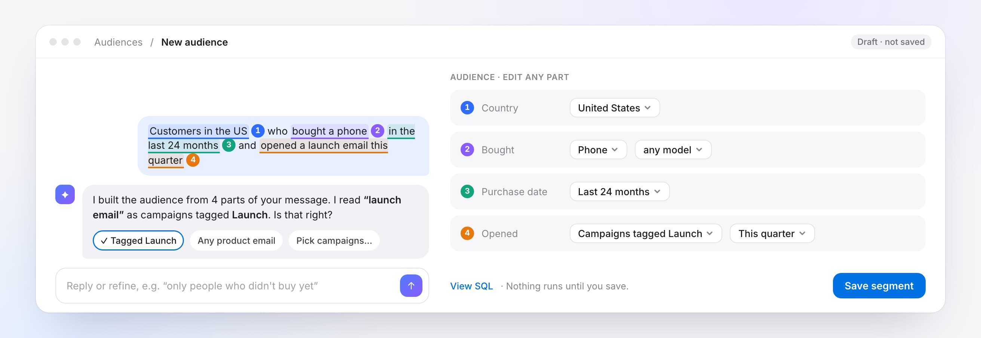The width and height of the screenshot is (981, 338).
Task: Click the Purchase date row label
Action: coord(514,192)
